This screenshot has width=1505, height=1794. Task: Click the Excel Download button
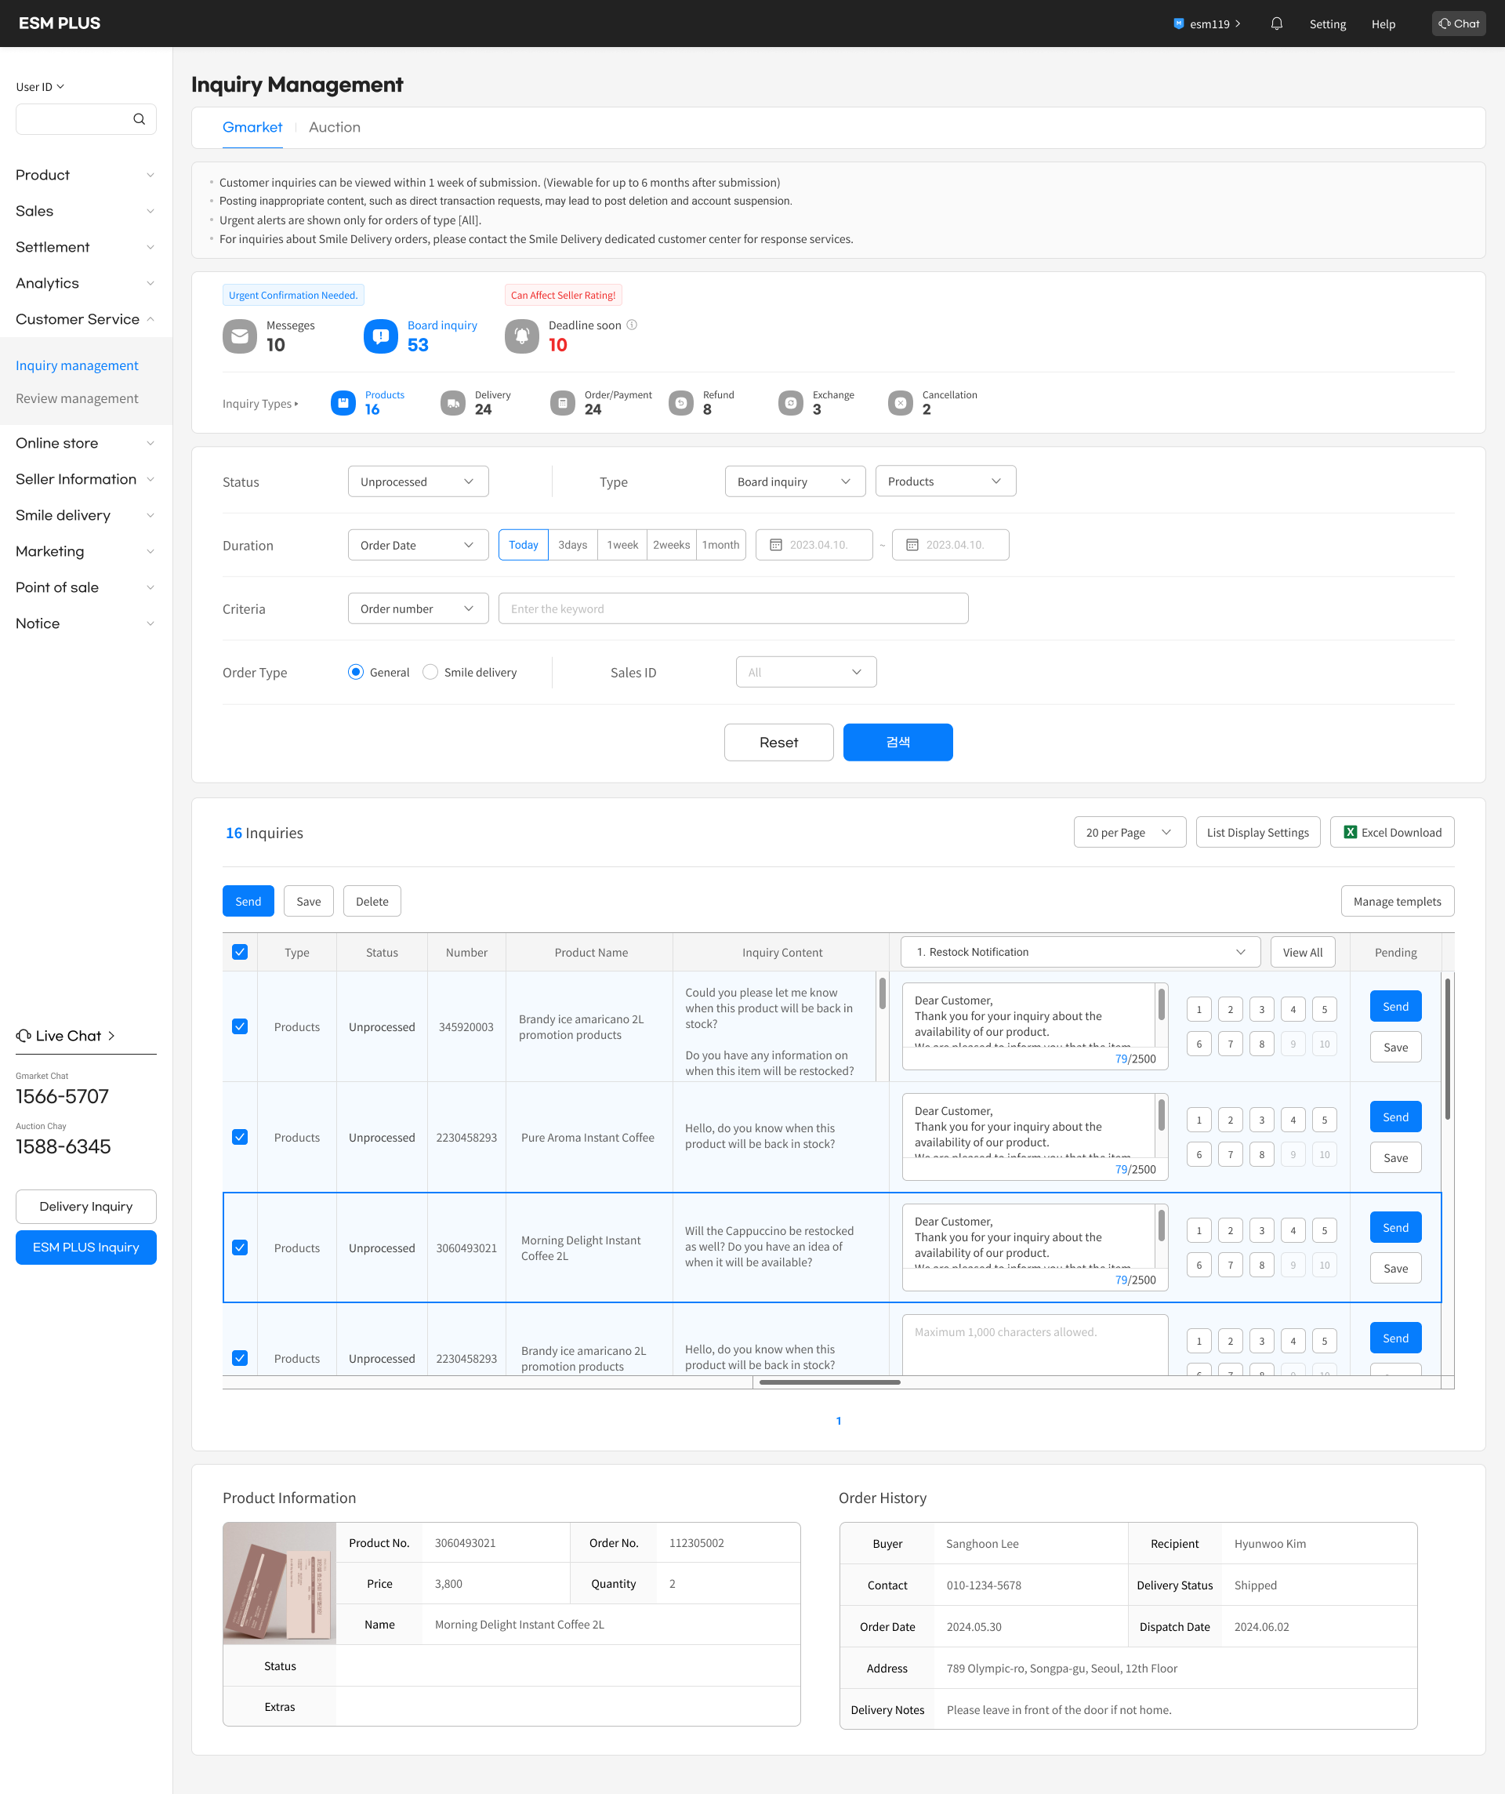pos(1391,832)
